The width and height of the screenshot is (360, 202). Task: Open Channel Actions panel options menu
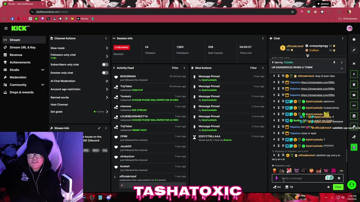click(x=106, y=38)
